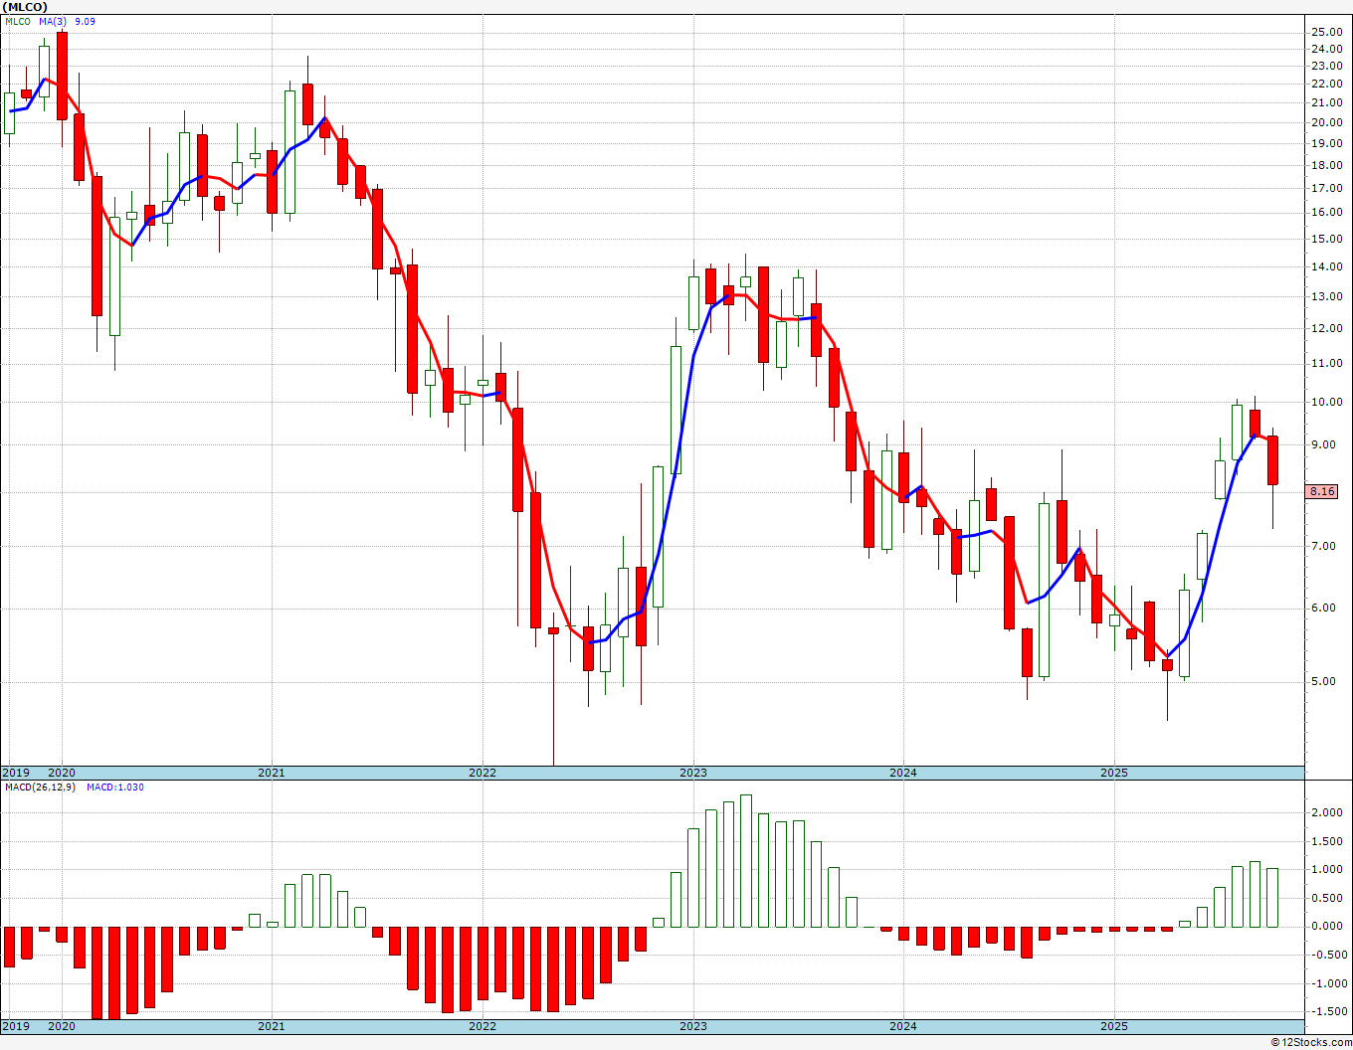This screenshot has width=1353, height=1050.
Task: Click the 8.16 current price tag
Action: pyautogui.click(x=1322, y=491)
